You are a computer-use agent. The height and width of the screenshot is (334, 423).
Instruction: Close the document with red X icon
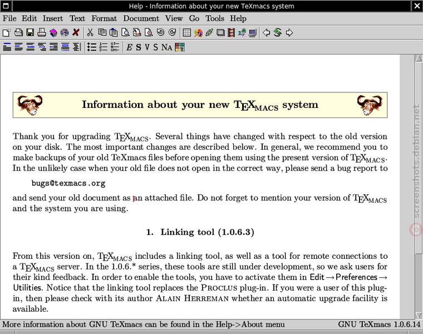(x=76, y=33)
